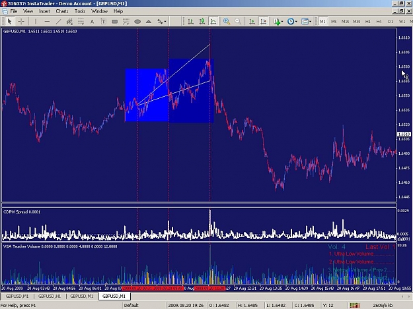Switch to the M15 timeframe
The height and width of the screenshot is (309, 413).
[x=345, y=22]
